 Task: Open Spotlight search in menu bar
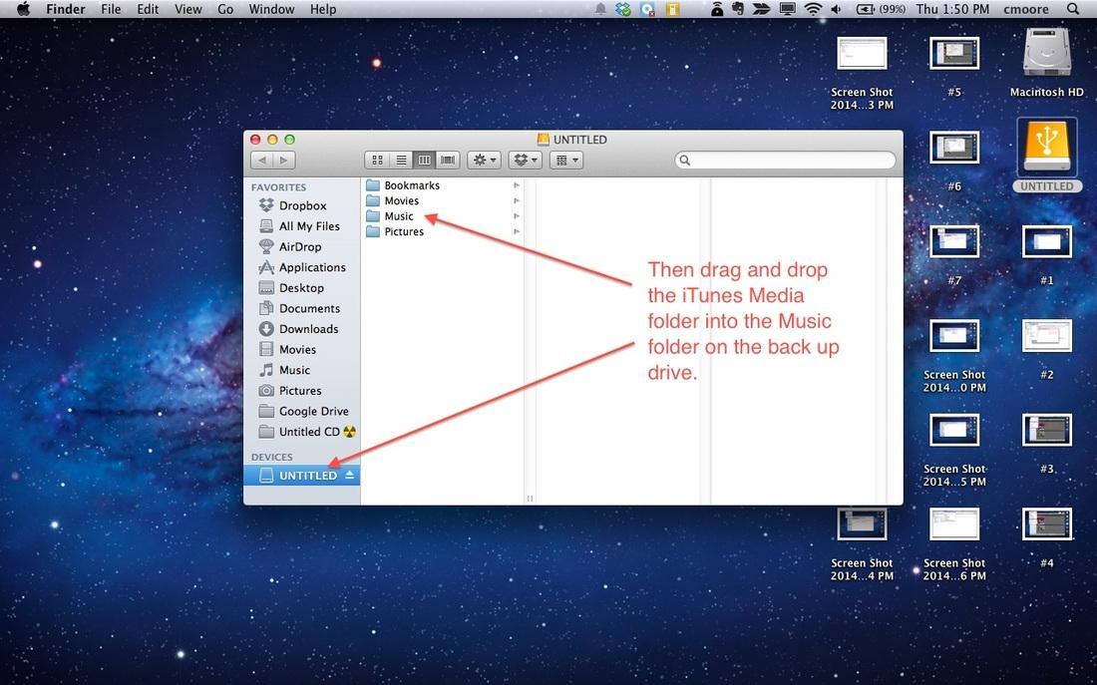pos(1074,9)
